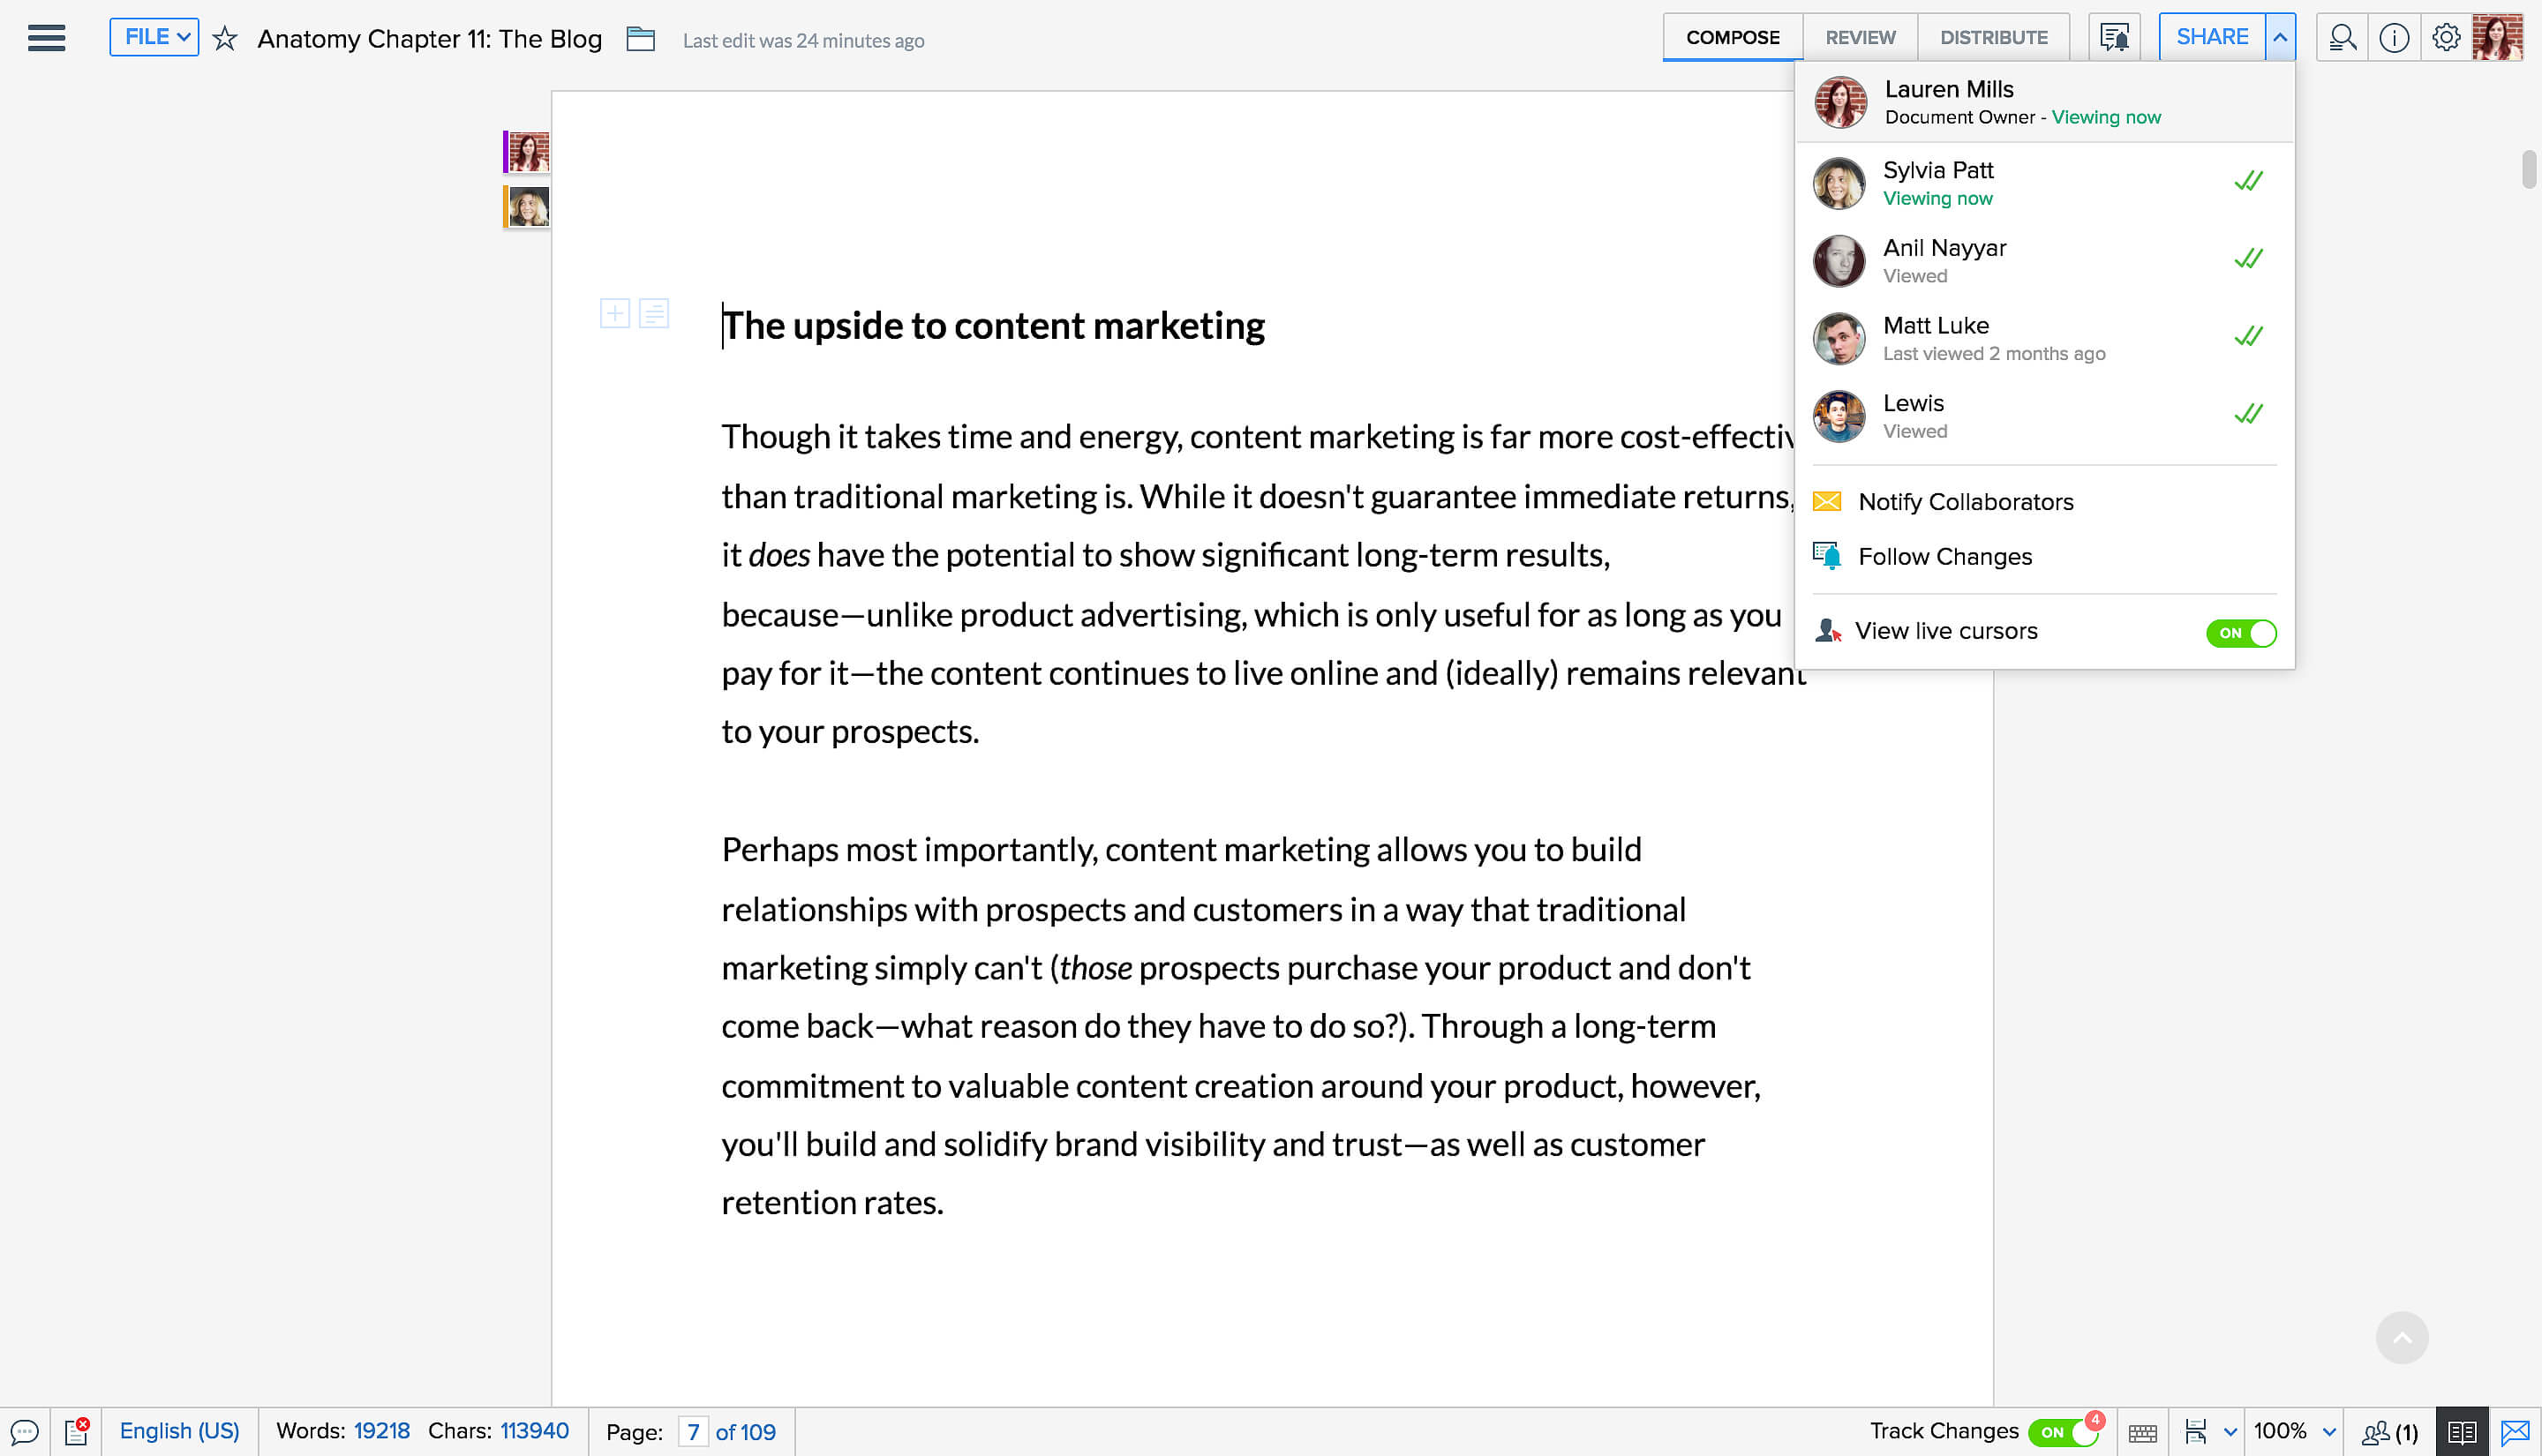The image size is (2542, 1456).
Task: Open the reader view book icon
Action: pyautogui.click(x=2461, y=1432)
